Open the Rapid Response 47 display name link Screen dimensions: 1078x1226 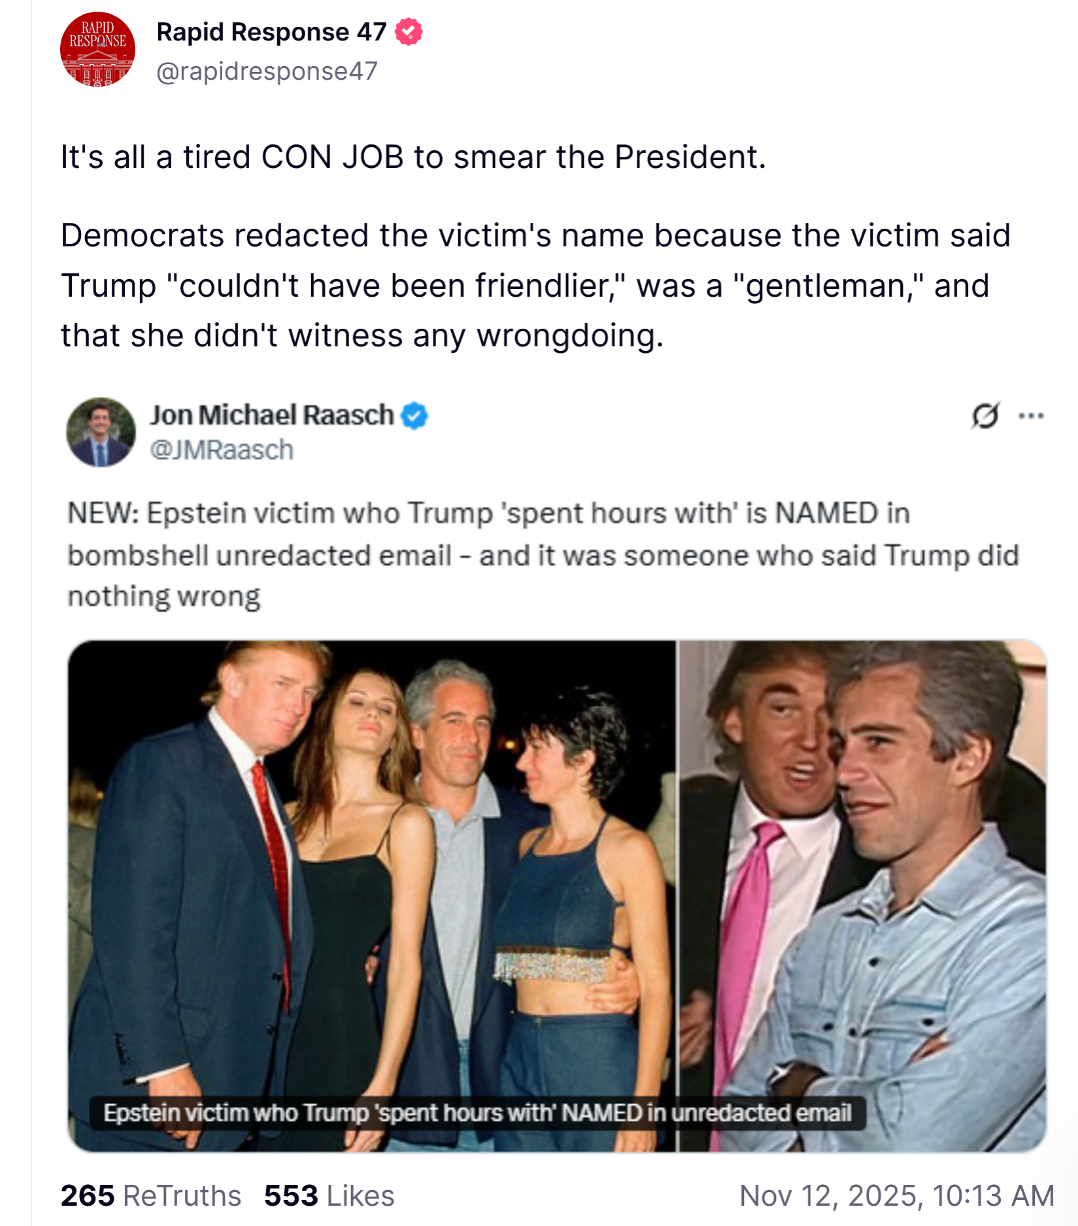[271, 32]
